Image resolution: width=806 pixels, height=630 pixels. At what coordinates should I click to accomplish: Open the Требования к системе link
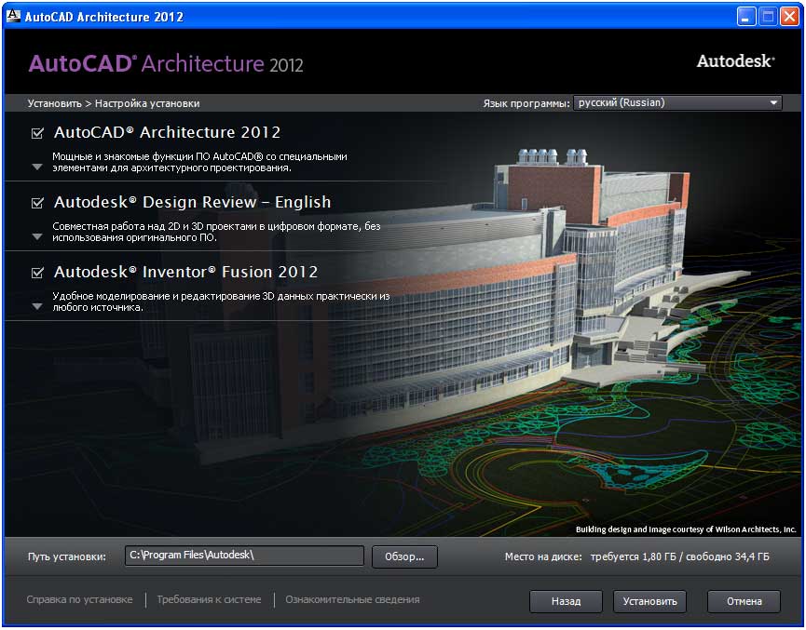click(x=209, y=600)
